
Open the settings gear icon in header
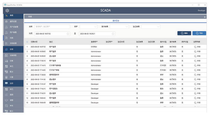pyautogui.click(x=7, y=10)
